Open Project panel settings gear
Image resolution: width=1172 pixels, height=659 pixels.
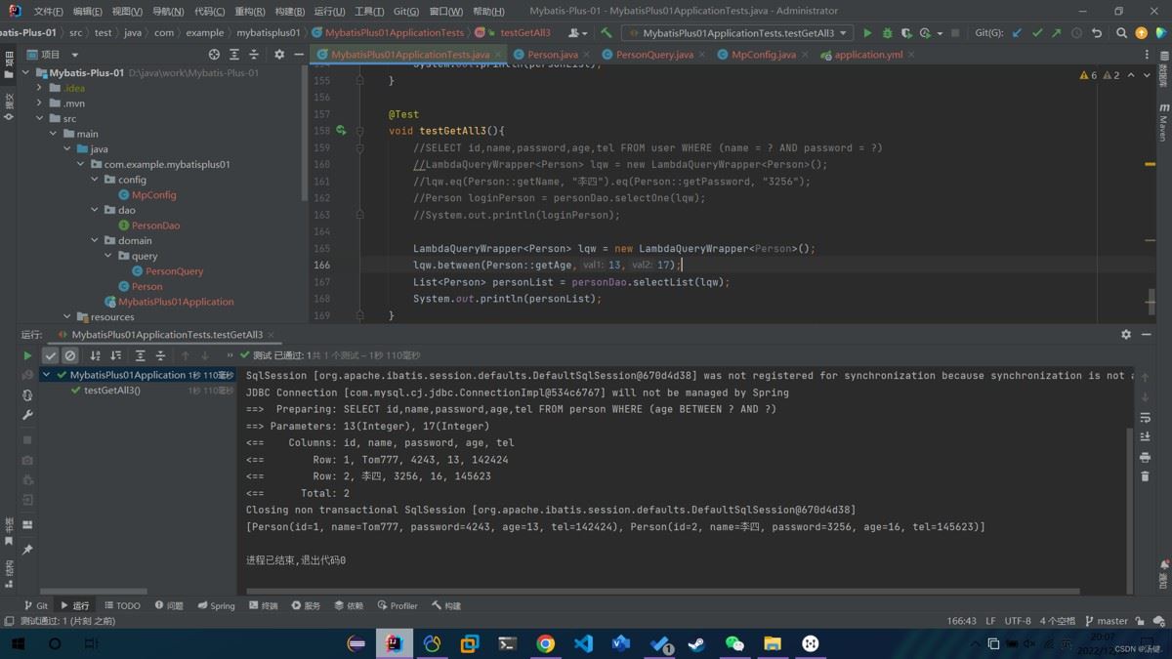(279, 55)
